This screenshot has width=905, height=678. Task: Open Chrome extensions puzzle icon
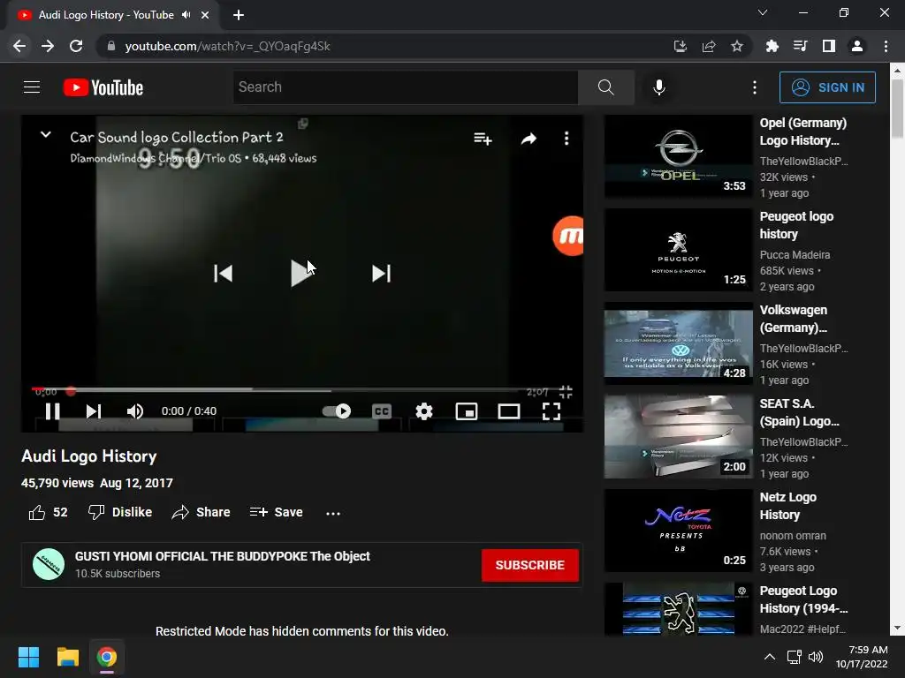(x=772, y=46)
